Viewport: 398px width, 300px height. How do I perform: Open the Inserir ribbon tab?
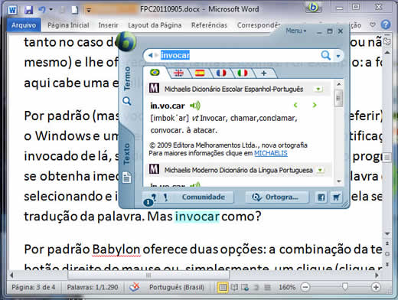click(109, 25)
